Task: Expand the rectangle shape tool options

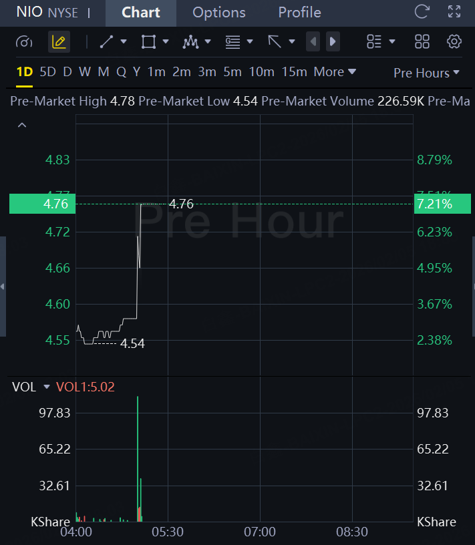Action: point(166,41)
